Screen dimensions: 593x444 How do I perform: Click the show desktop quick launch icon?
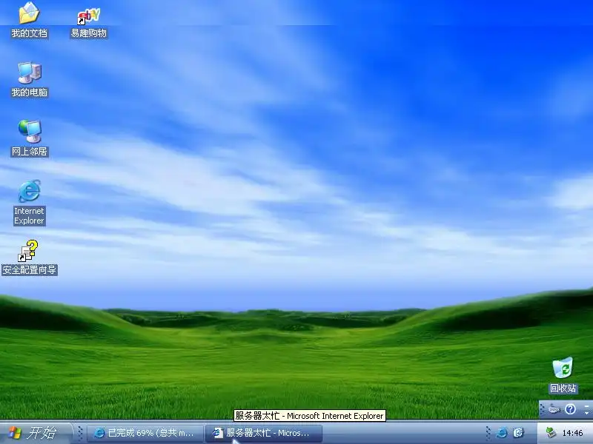point(518,432)
